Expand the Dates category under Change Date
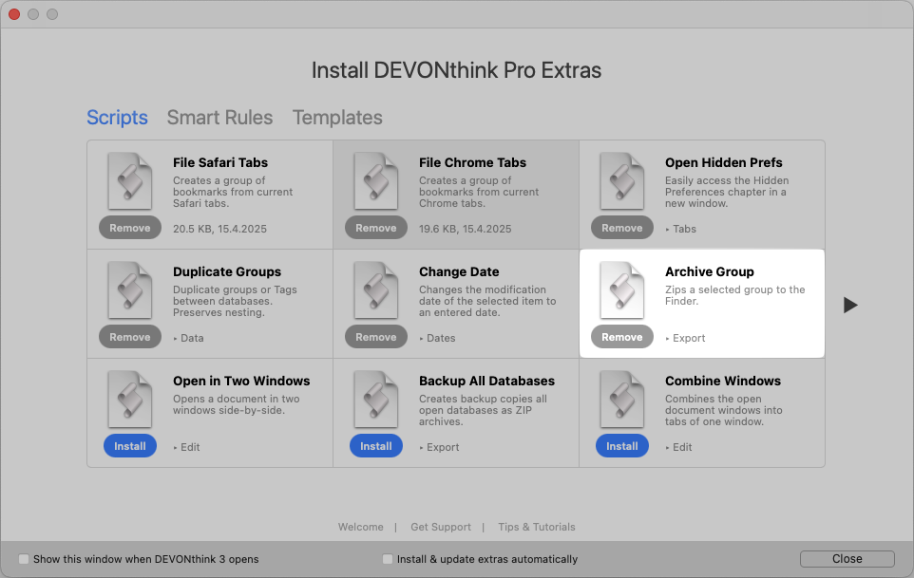Screen dimensions: 914x578 (436, 338)
